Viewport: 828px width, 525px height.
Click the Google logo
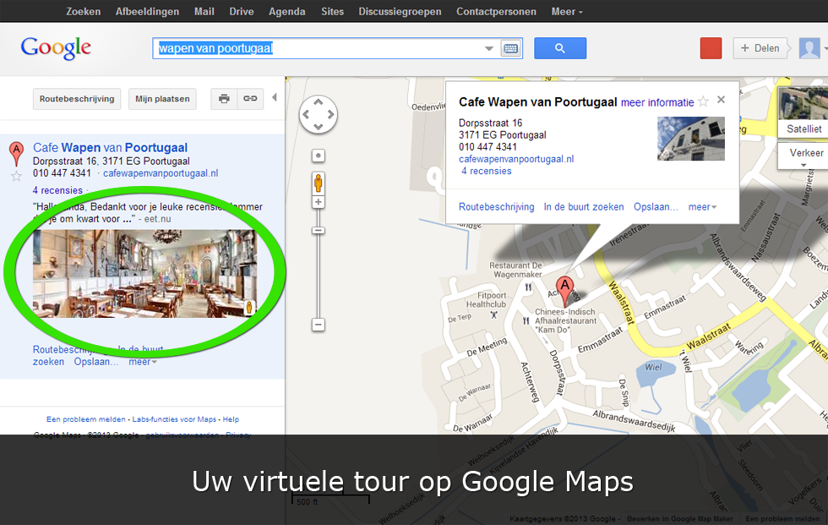pos(56,48)
